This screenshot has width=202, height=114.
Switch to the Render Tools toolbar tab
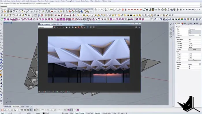(77, 9)
